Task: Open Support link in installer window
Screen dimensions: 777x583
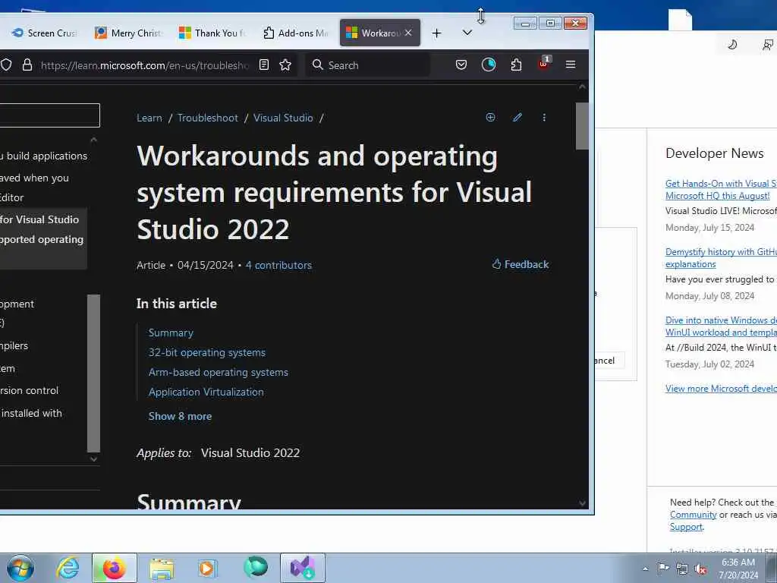Action: tap(686, 527)
